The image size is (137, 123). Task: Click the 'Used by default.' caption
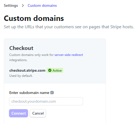tap(21, 76)
